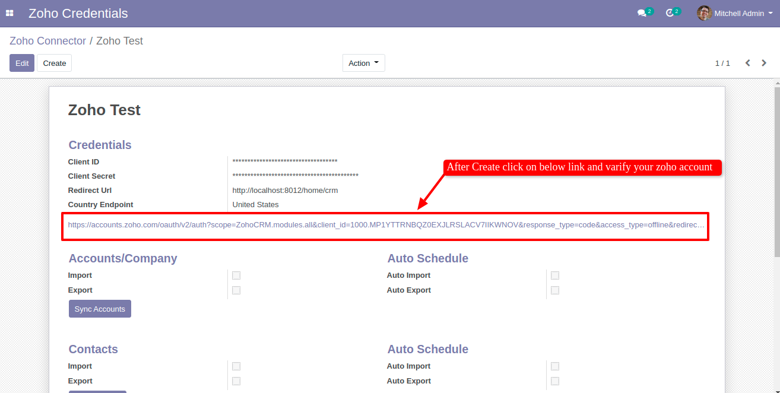Screen dimensions: 780x393
Task: Click the Redirect Url value http://localhost:8012/home/crm
Action: [285, 191]
